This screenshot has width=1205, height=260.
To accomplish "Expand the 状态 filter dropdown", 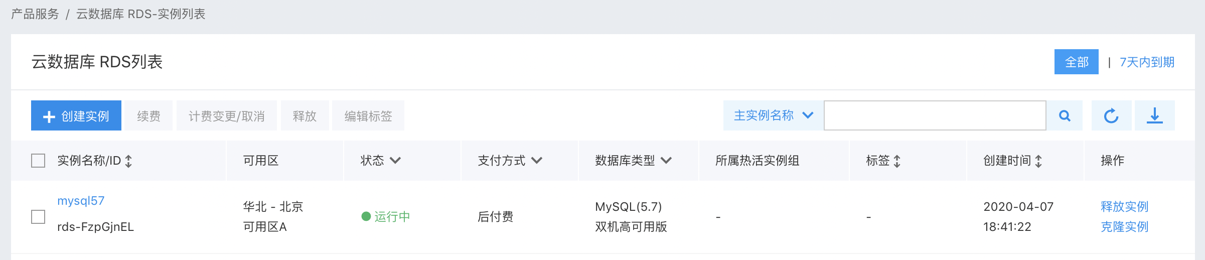I will coord(395,161).
